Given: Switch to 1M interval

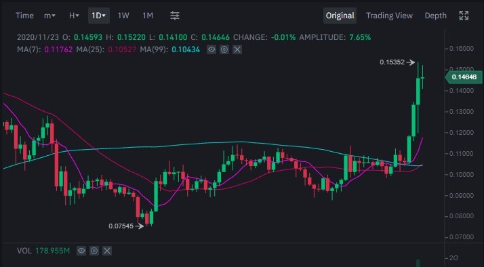Looking at the screenshot, I should (148, 16).
